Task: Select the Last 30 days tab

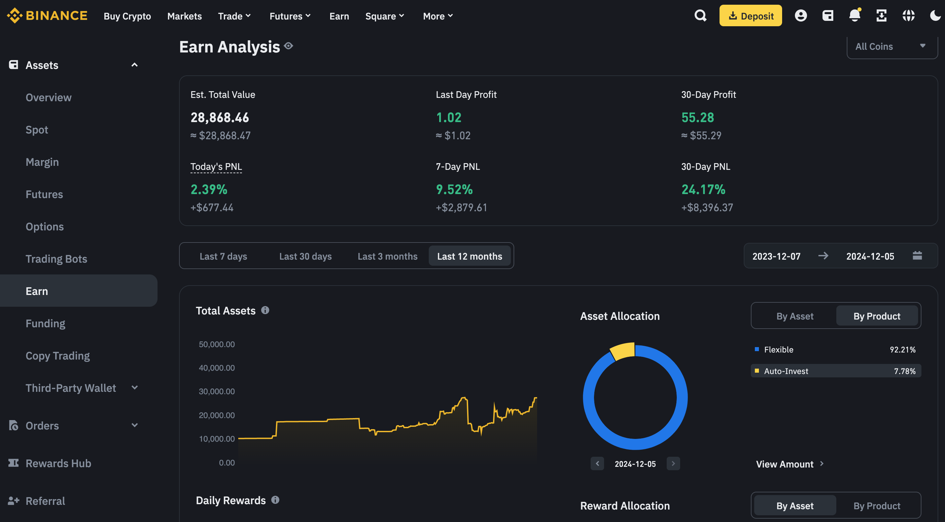Action: point(305,256)
